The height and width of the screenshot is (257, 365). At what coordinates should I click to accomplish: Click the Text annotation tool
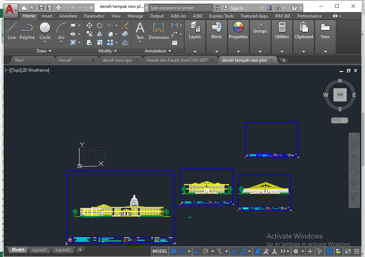tap(140, 31)
